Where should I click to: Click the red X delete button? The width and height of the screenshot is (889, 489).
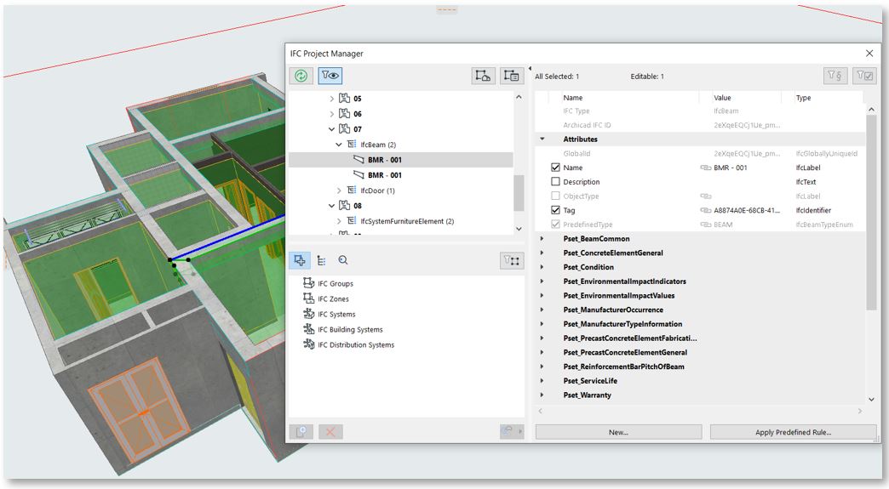[330, 432]
